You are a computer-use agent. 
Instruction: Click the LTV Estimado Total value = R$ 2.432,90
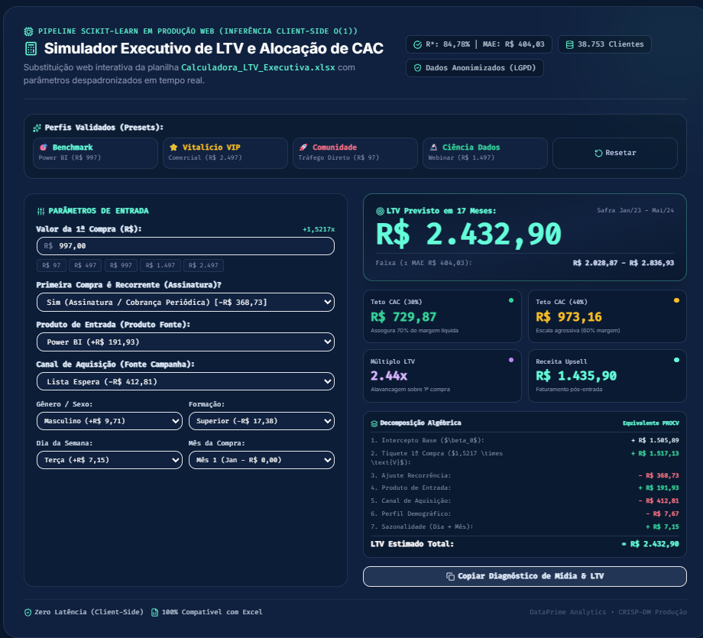[650, 544]
